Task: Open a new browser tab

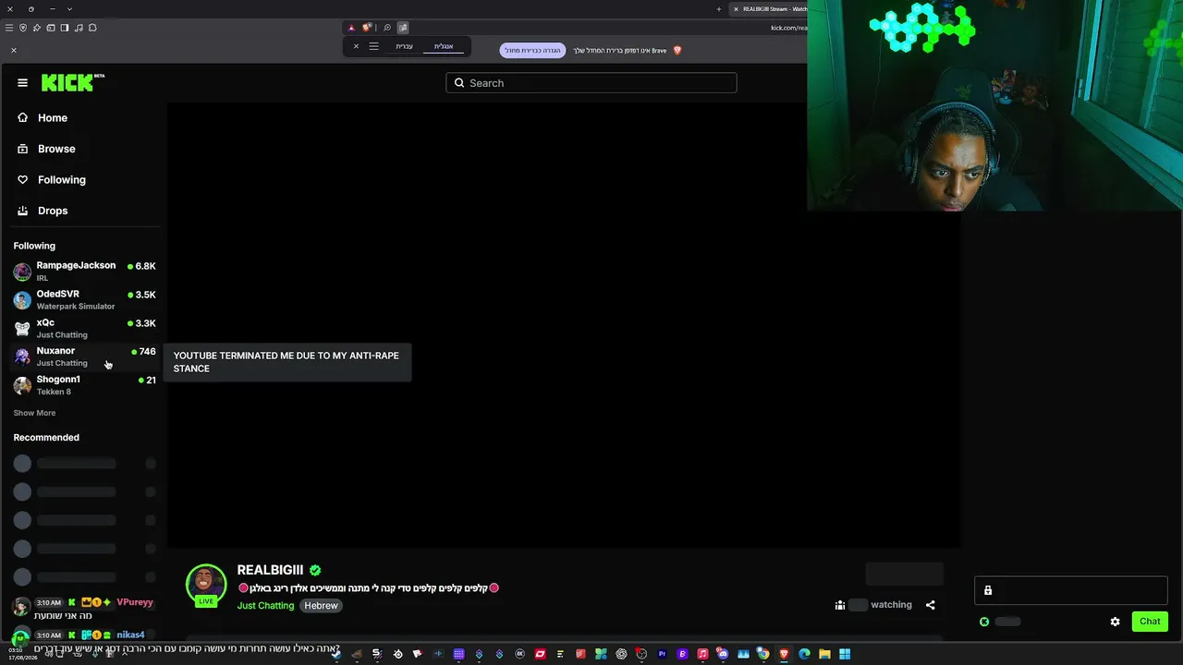Action: [718, 9]
